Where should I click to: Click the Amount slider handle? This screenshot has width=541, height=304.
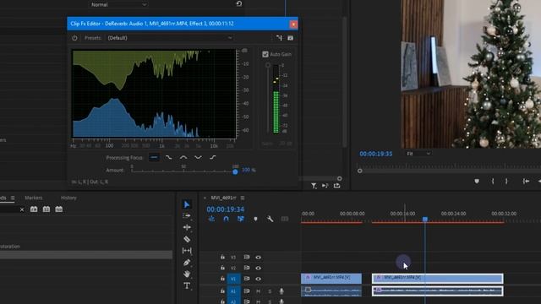[x=235, y=171]
